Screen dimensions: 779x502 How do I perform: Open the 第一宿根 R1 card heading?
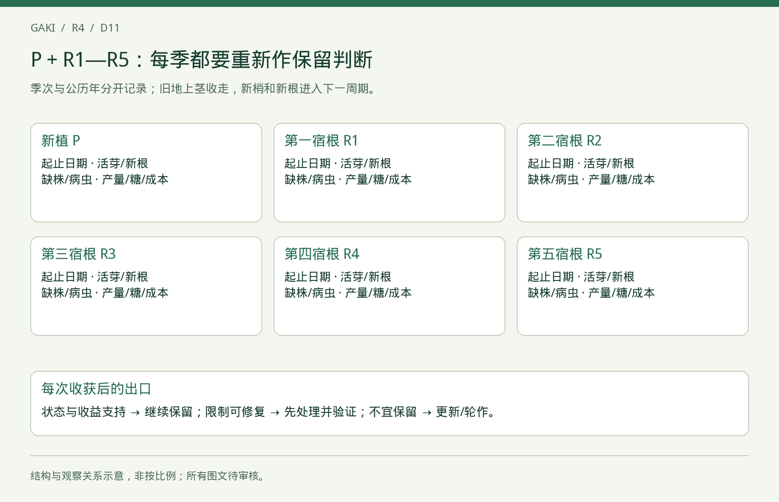321,141
